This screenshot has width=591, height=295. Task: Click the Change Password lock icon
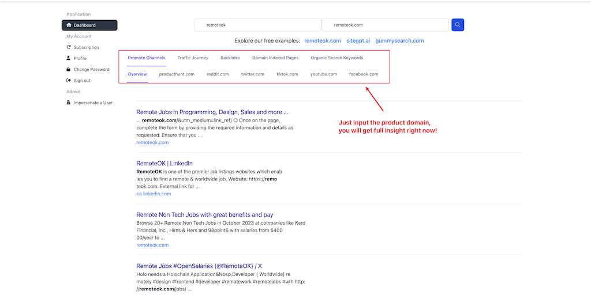tap(69, 69)
